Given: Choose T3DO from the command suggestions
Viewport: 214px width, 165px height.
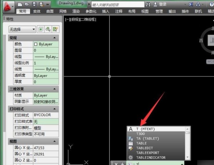Looking at the screenshot, I should (156, 134).
